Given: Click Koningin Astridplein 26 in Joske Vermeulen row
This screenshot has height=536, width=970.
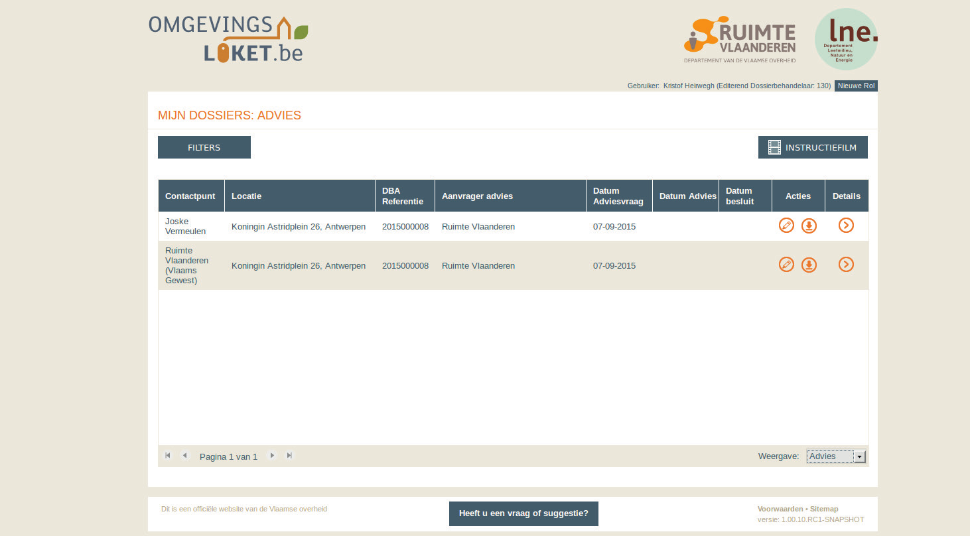Looking at the screenshot, I should [x=299, y=226].
